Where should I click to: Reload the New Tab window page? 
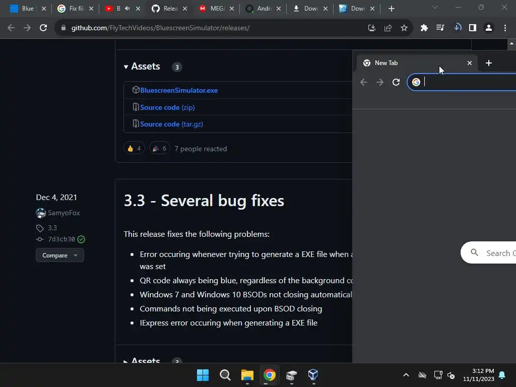click(396, 82)
